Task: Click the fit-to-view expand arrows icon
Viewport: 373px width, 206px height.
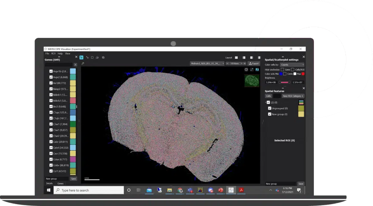Action: 251,70
